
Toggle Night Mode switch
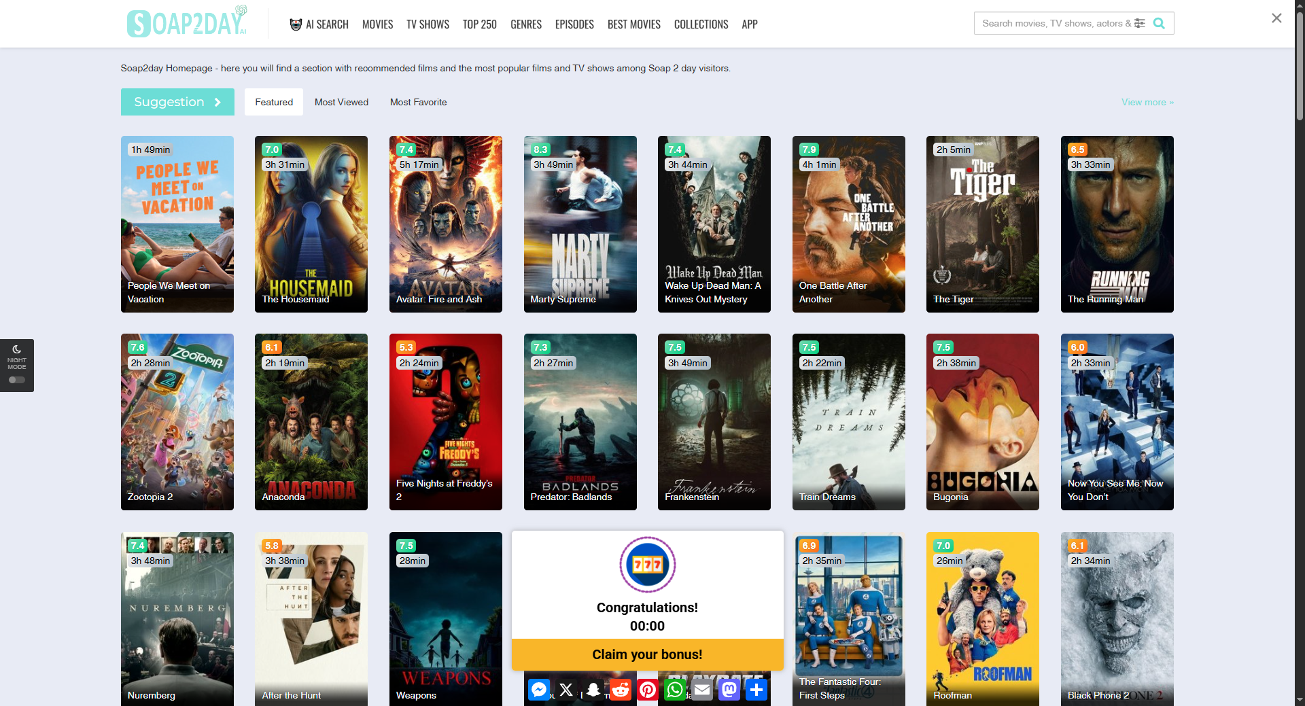tap(17, 380)
